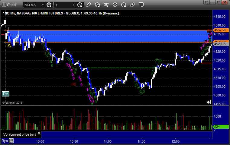Click the orange 4537.25 price marker
230x145 pixels.
point(220,30)
